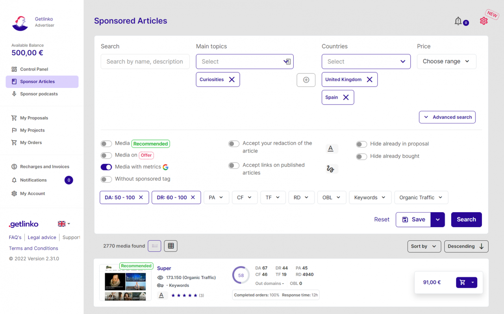Clear the DA: 50 - 100 filter
The image size is (504, 314).
tap(141, 198)
